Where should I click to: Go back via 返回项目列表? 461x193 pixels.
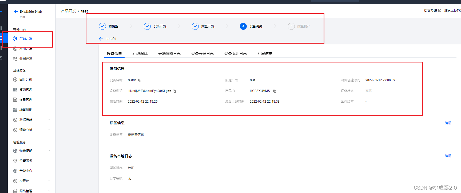31,11
